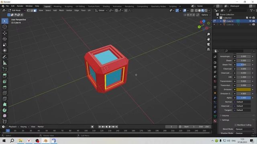Open the Global transform orientation dropdown
The width and height of the screenshot is (257, 144).
[101, 10]
